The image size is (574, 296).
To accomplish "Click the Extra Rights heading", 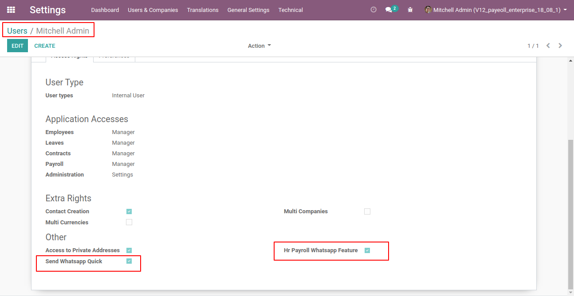I will (68, 198).
